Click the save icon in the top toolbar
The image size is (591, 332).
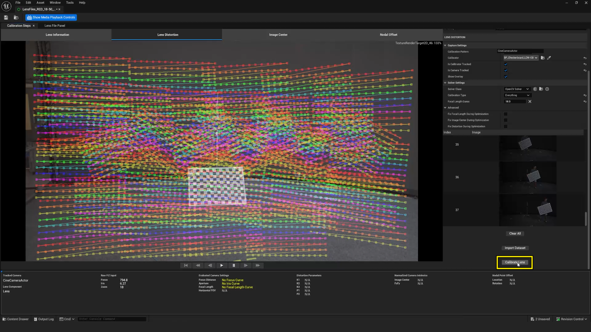point(6,18)
